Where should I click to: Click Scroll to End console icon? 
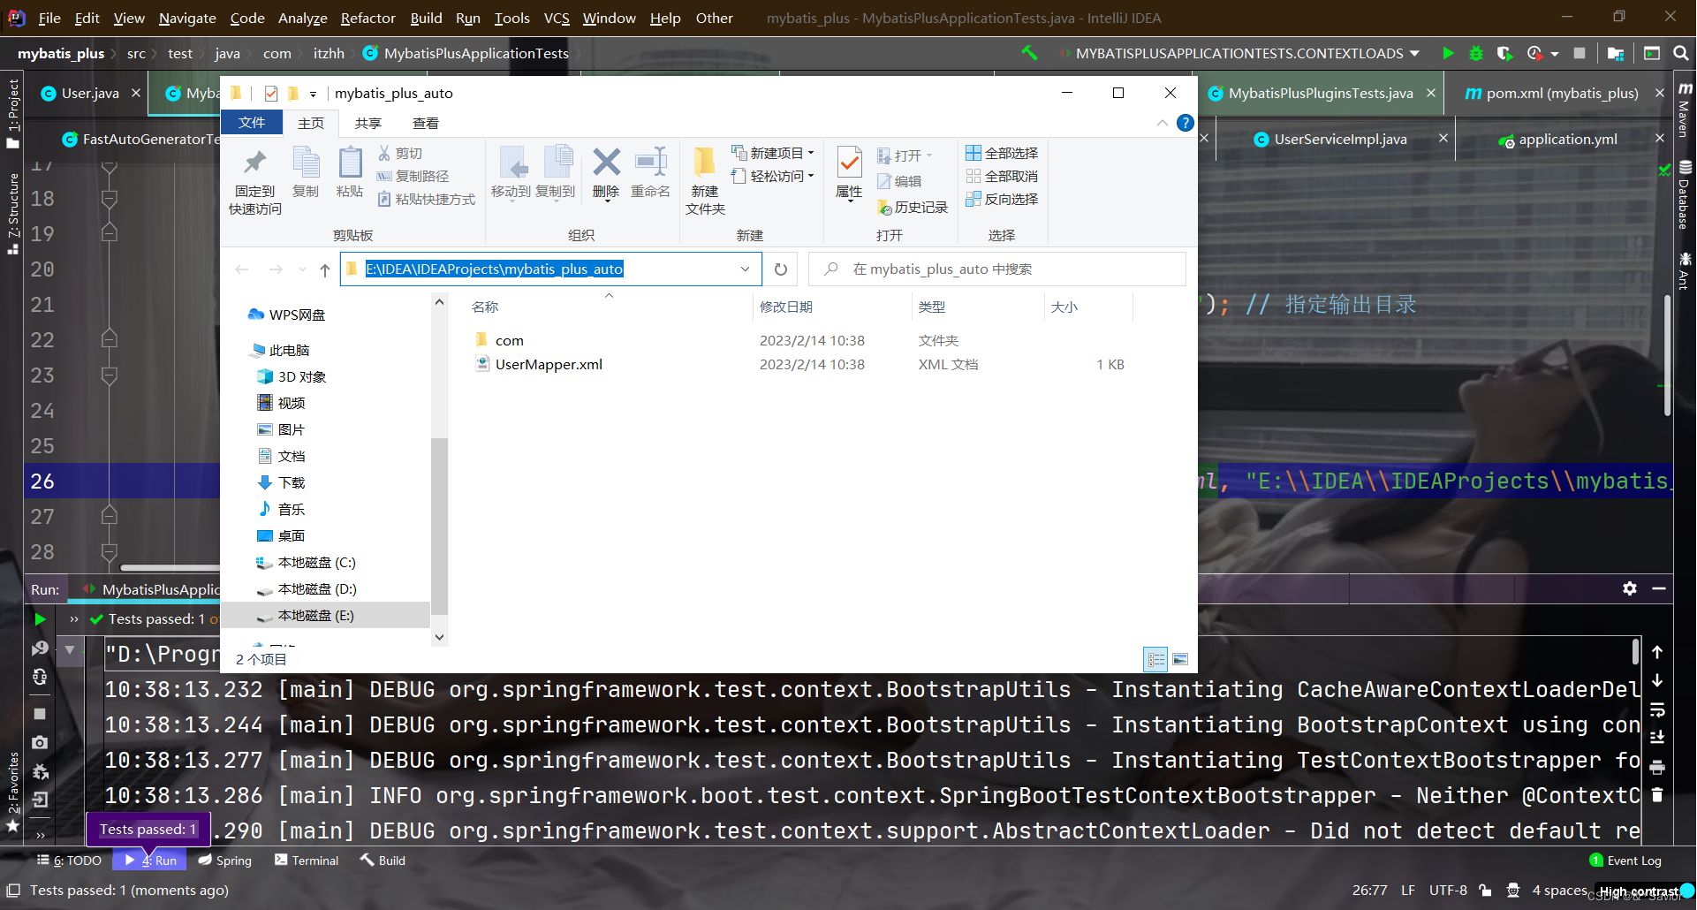click(x=1657, y=738)
